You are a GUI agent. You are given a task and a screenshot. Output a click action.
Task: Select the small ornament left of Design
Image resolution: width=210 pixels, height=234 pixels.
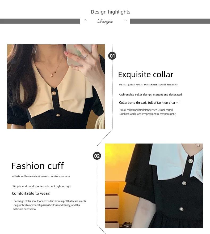tap(86, 20)
